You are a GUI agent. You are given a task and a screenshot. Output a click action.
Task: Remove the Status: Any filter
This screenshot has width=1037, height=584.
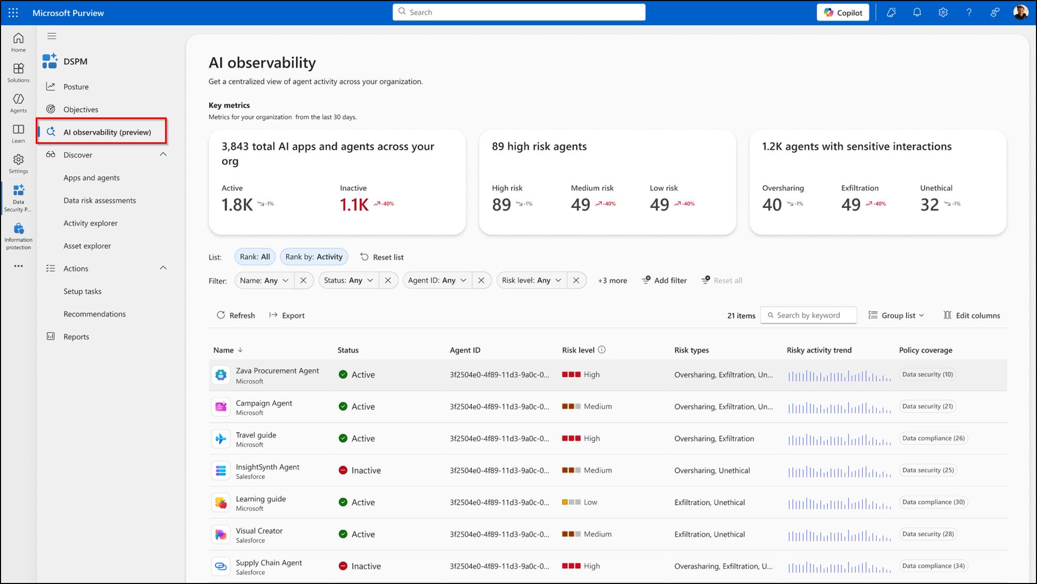388,280
